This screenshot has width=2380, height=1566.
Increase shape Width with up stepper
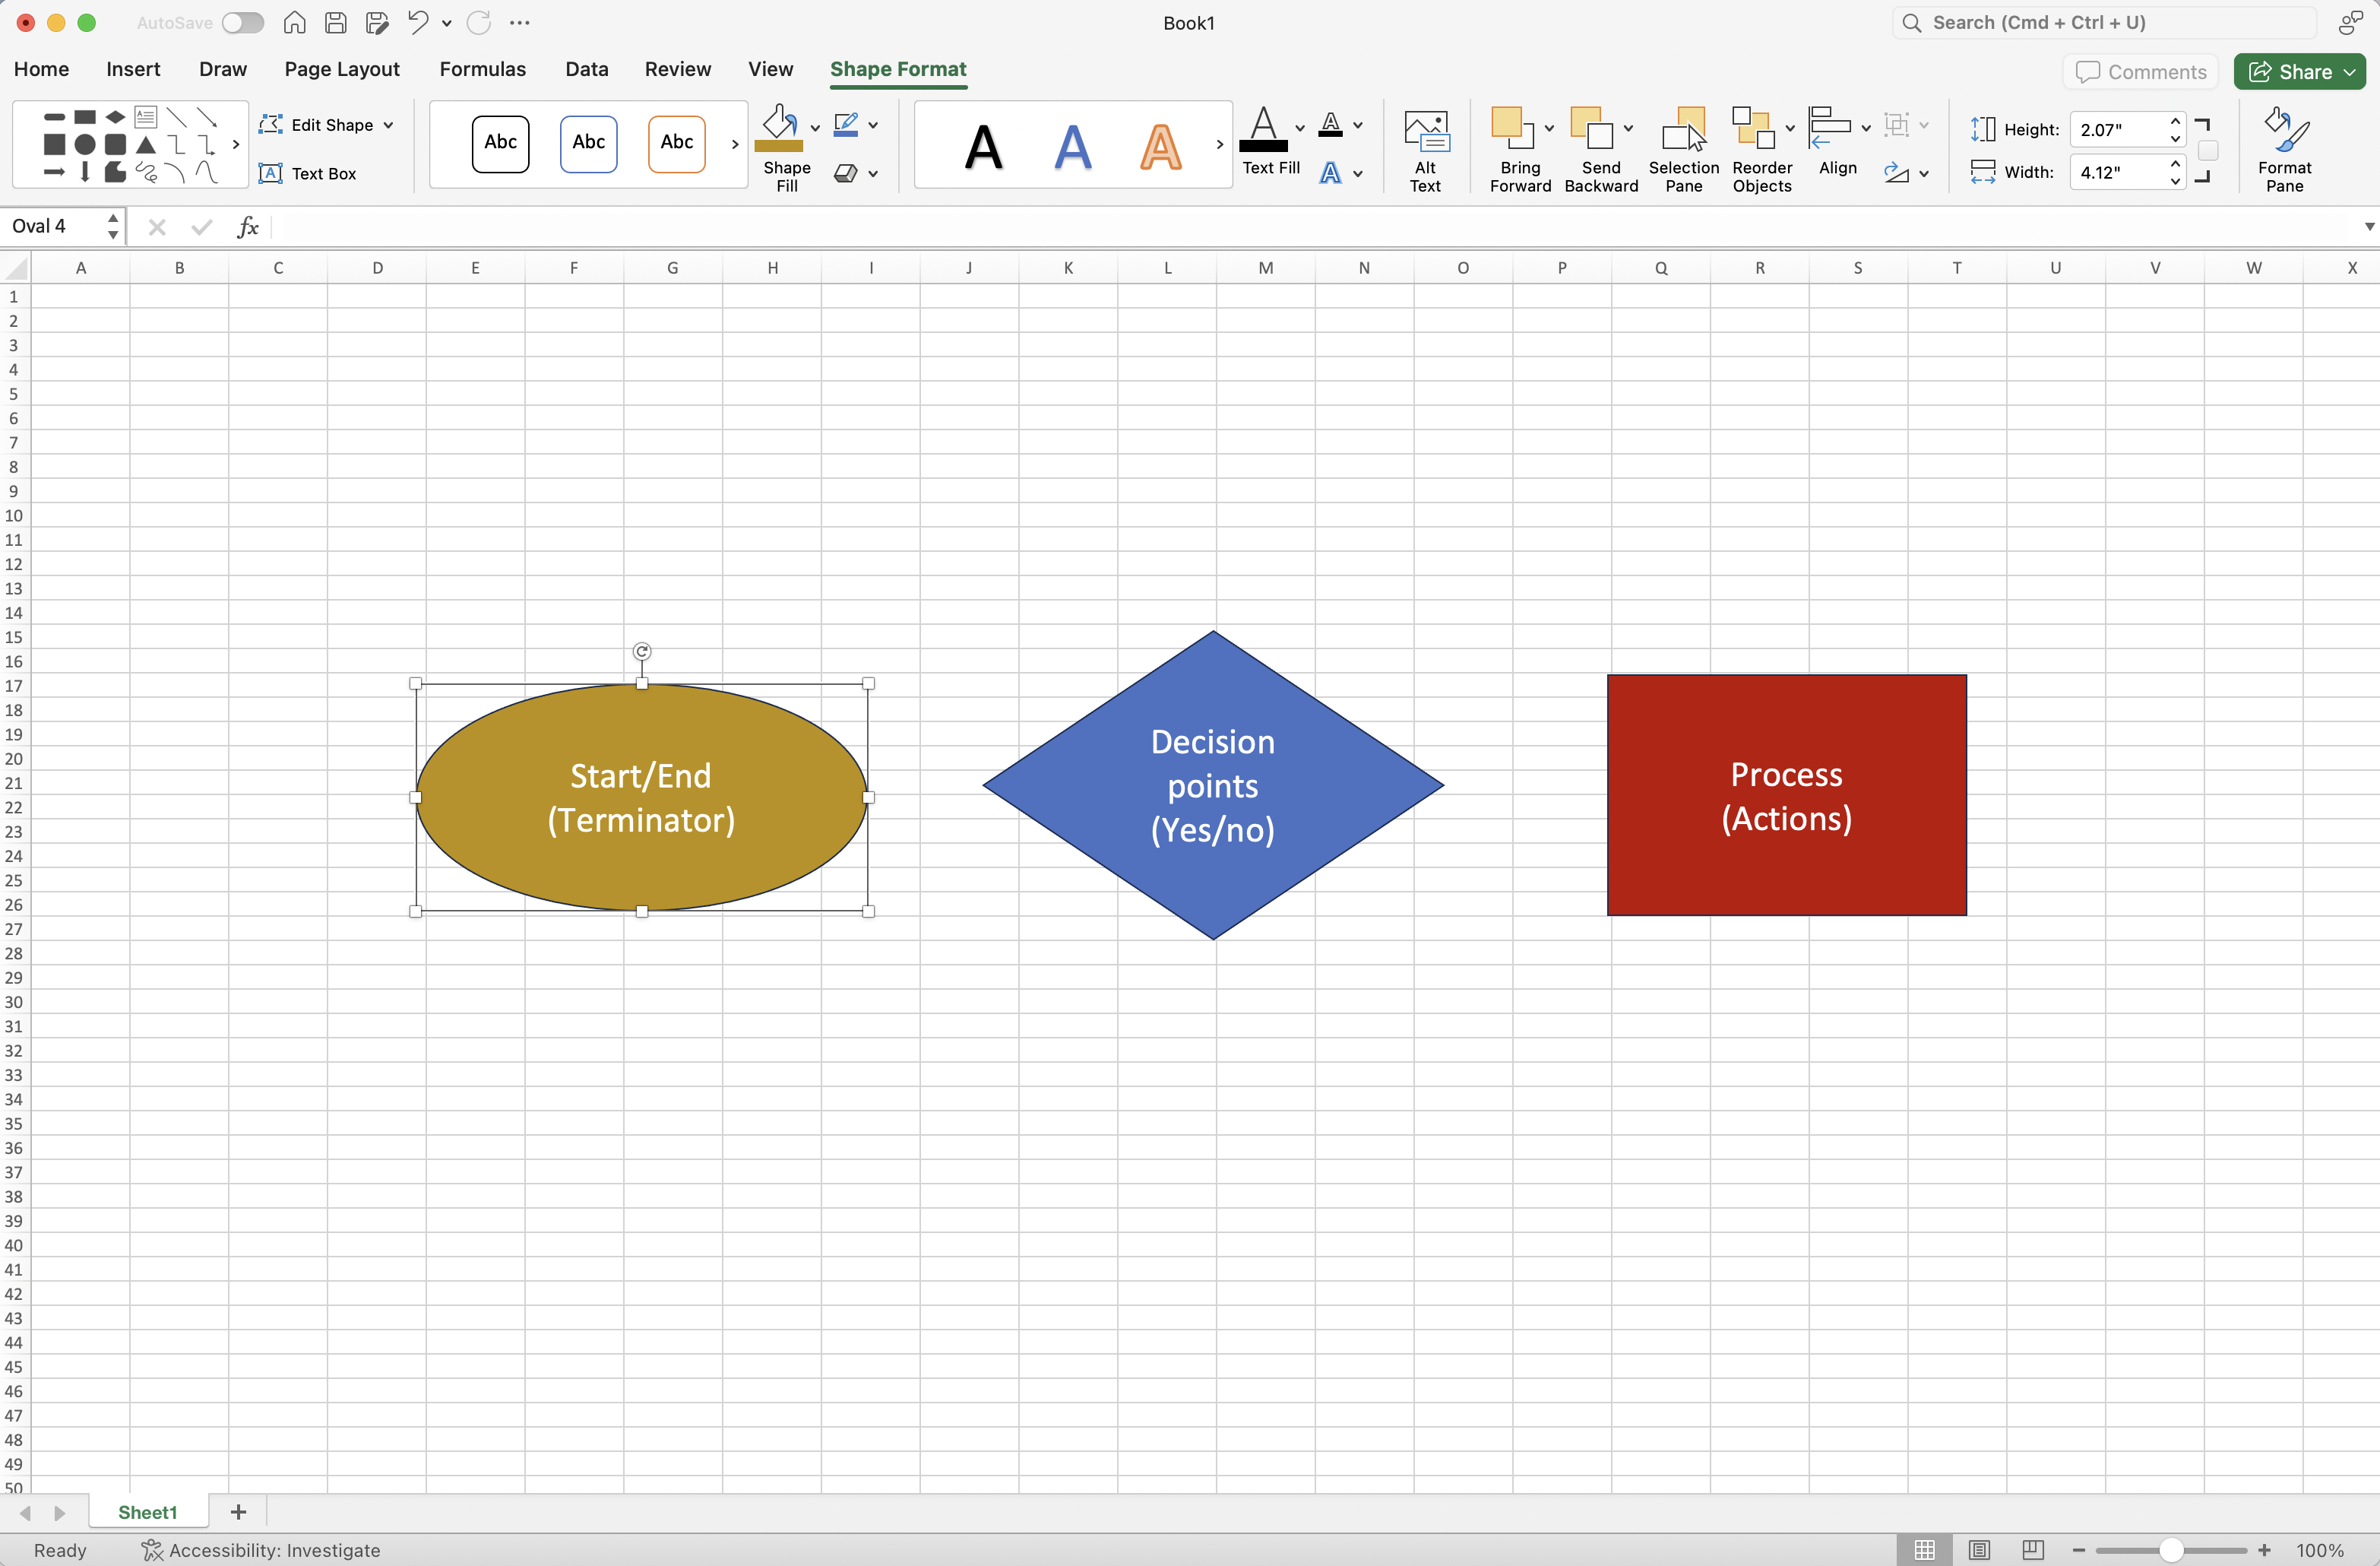(2175, 164)
